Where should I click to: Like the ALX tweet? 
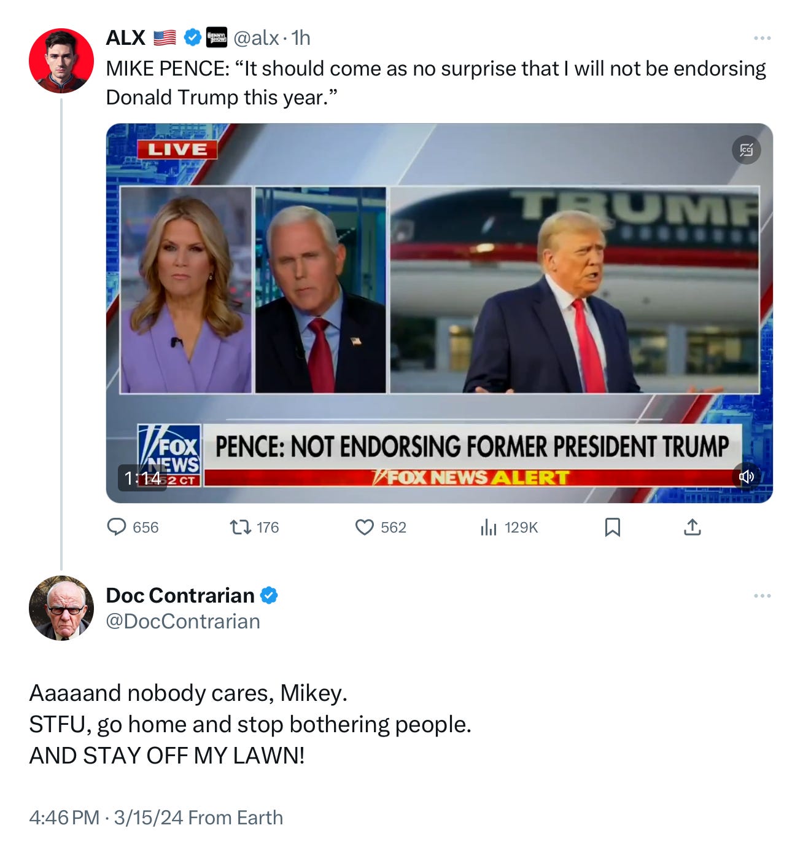click(381, 527)
